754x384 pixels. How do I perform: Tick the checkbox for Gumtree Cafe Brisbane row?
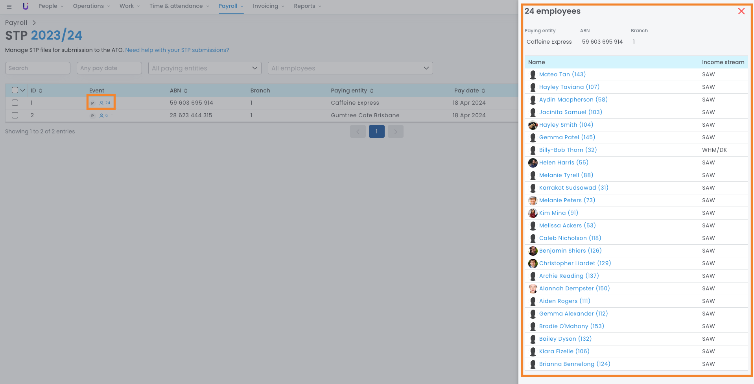[x=15, y=115]
